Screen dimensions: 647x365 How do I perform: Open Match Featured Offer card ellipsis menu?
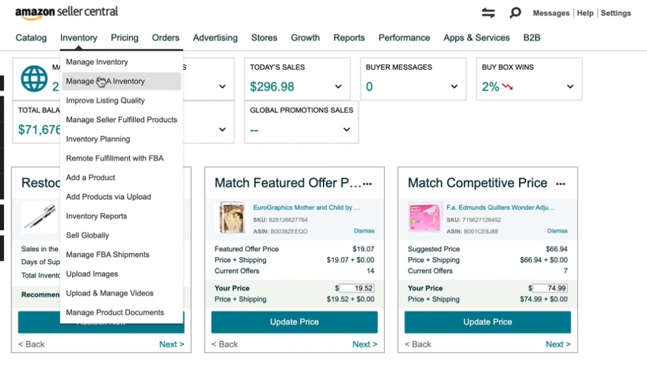click(367, 184)
